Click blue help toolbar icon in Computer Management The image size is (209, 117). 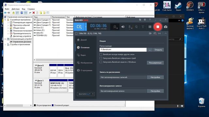click(x=22, y=13)
